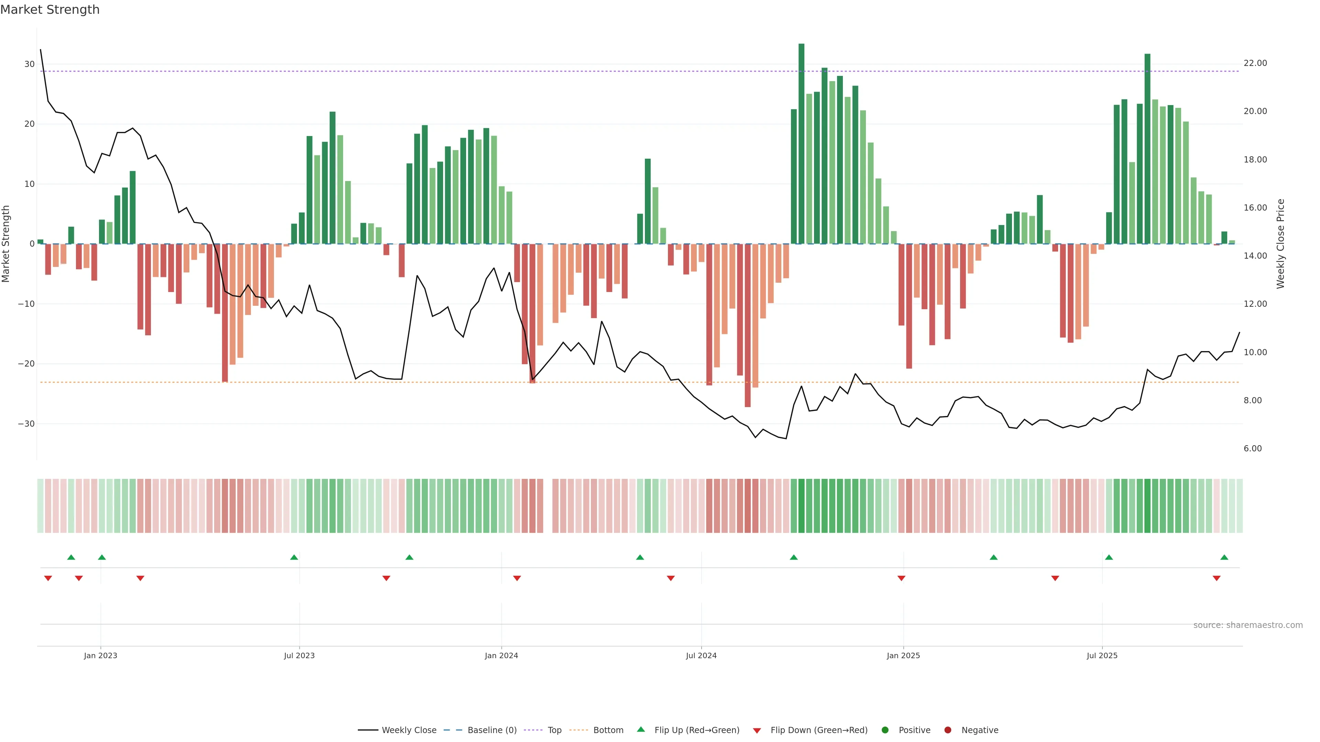Click rightmost green flip-up triangle marker
1320x742 pixels.
pyautogui.click(x=1224, y=557)
